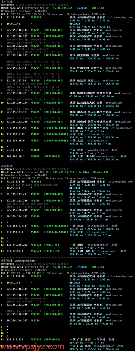
Task: Click hop IP '61.49.214.6'
Action: click(x=15, y=150)
